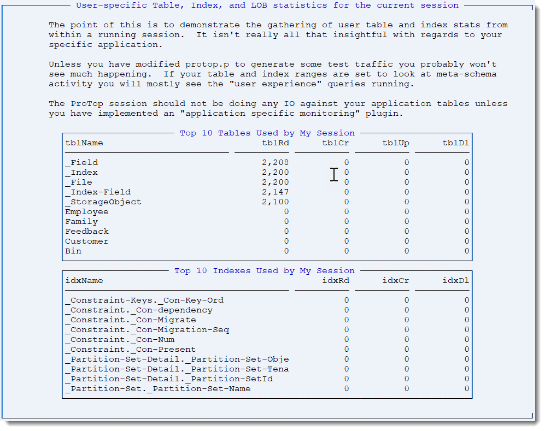Click the idxName column header
This screenshot has width=545, height=431.
point(84,281)
